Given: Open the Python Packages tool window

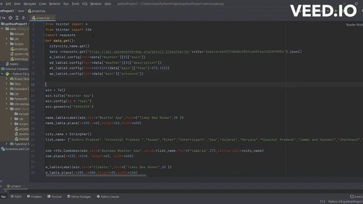Looking at the screenshot, I should (79, 197).
